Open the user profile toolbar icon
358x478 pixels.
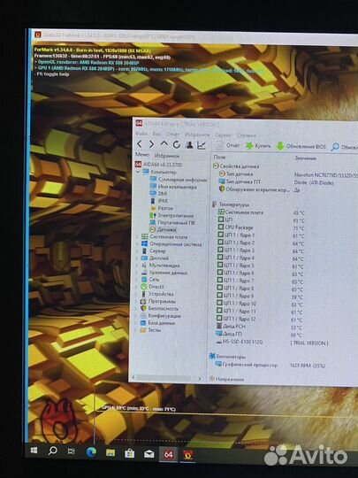[x=189, y=145]
